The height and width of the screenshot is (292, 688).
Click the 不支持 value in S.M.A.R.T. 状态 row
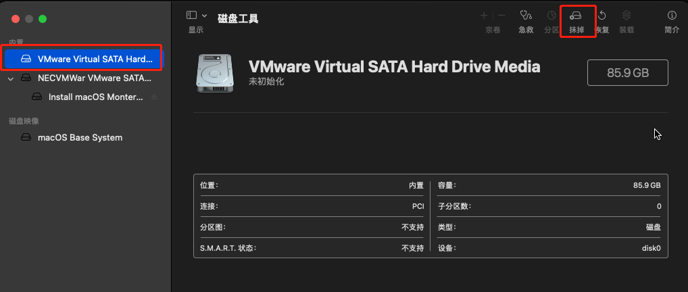[413, 248]
